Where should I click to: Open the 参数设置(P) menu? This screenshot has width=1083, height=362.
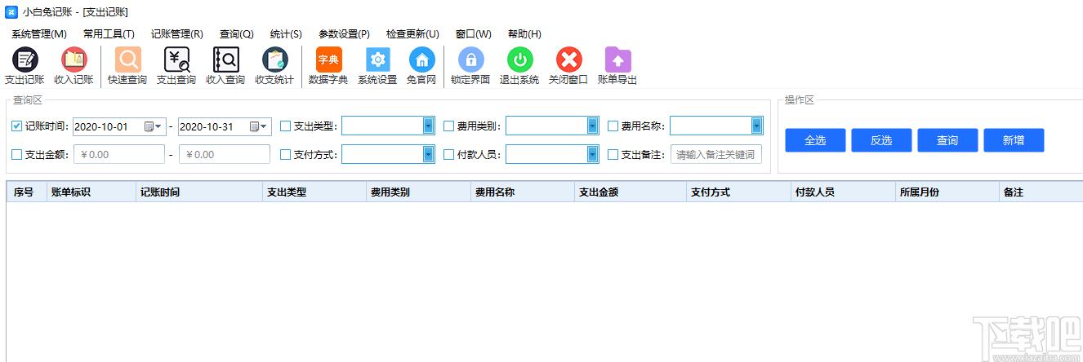[x=344, y=34]
